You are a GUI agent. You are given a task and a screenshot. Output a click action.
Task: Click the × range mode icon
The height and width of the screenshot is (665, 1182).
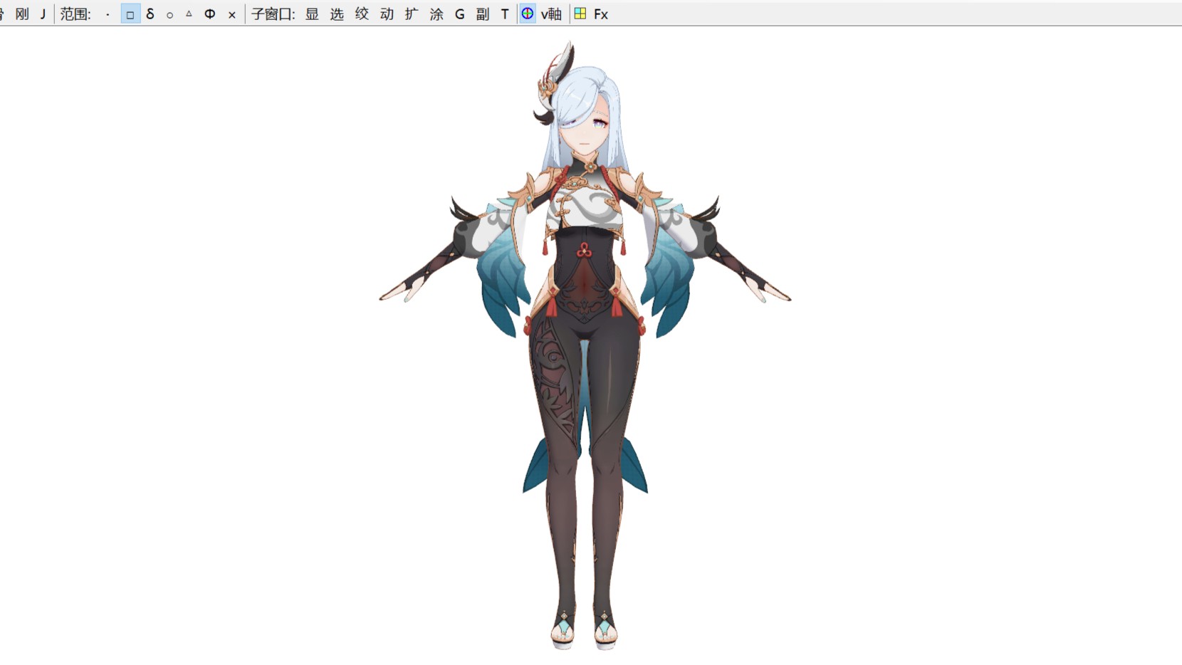tap(231, 14)
